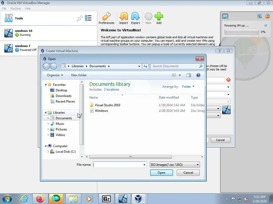The height and width of the screenshot is (204, 273).
Task: Select Downloads in Favorites
Action: tap(63, 96)
